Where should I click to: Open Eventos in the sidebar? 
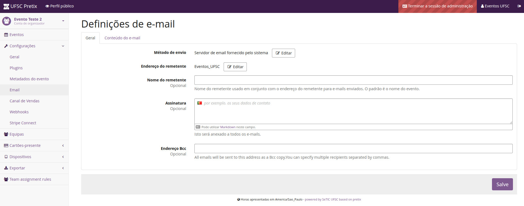[x=34, y=35]
